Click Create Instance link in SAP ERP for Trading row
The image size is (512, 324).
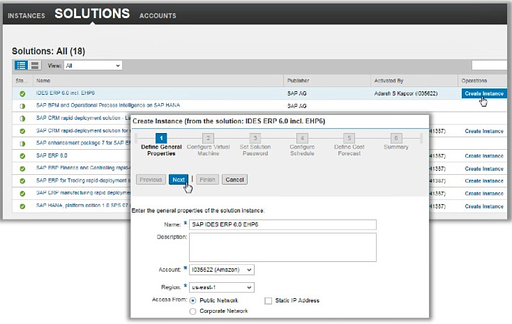[x=484, y=180]
